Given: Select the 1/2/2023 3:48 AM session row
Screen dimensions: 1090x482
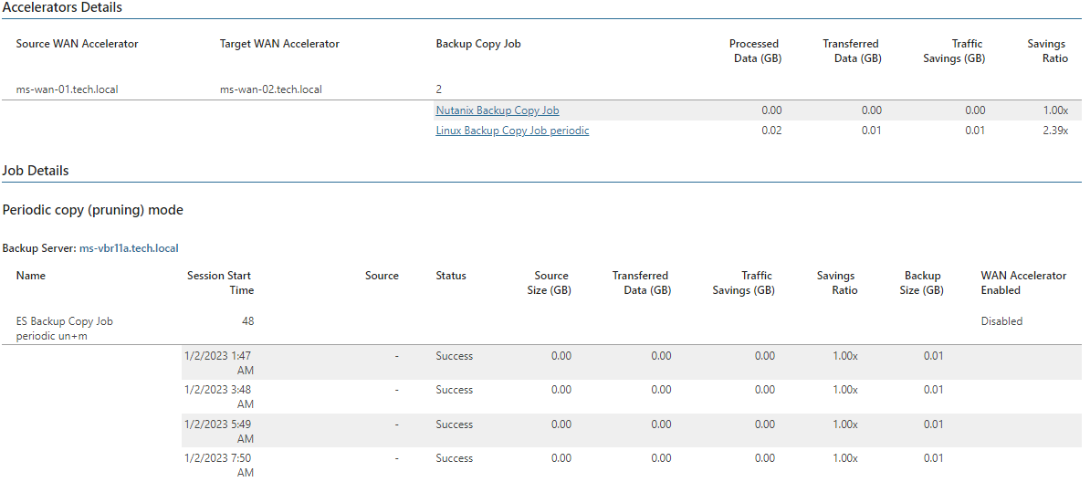Looking at the screenshot, I should pyautogui.click(x=633, y=396).
